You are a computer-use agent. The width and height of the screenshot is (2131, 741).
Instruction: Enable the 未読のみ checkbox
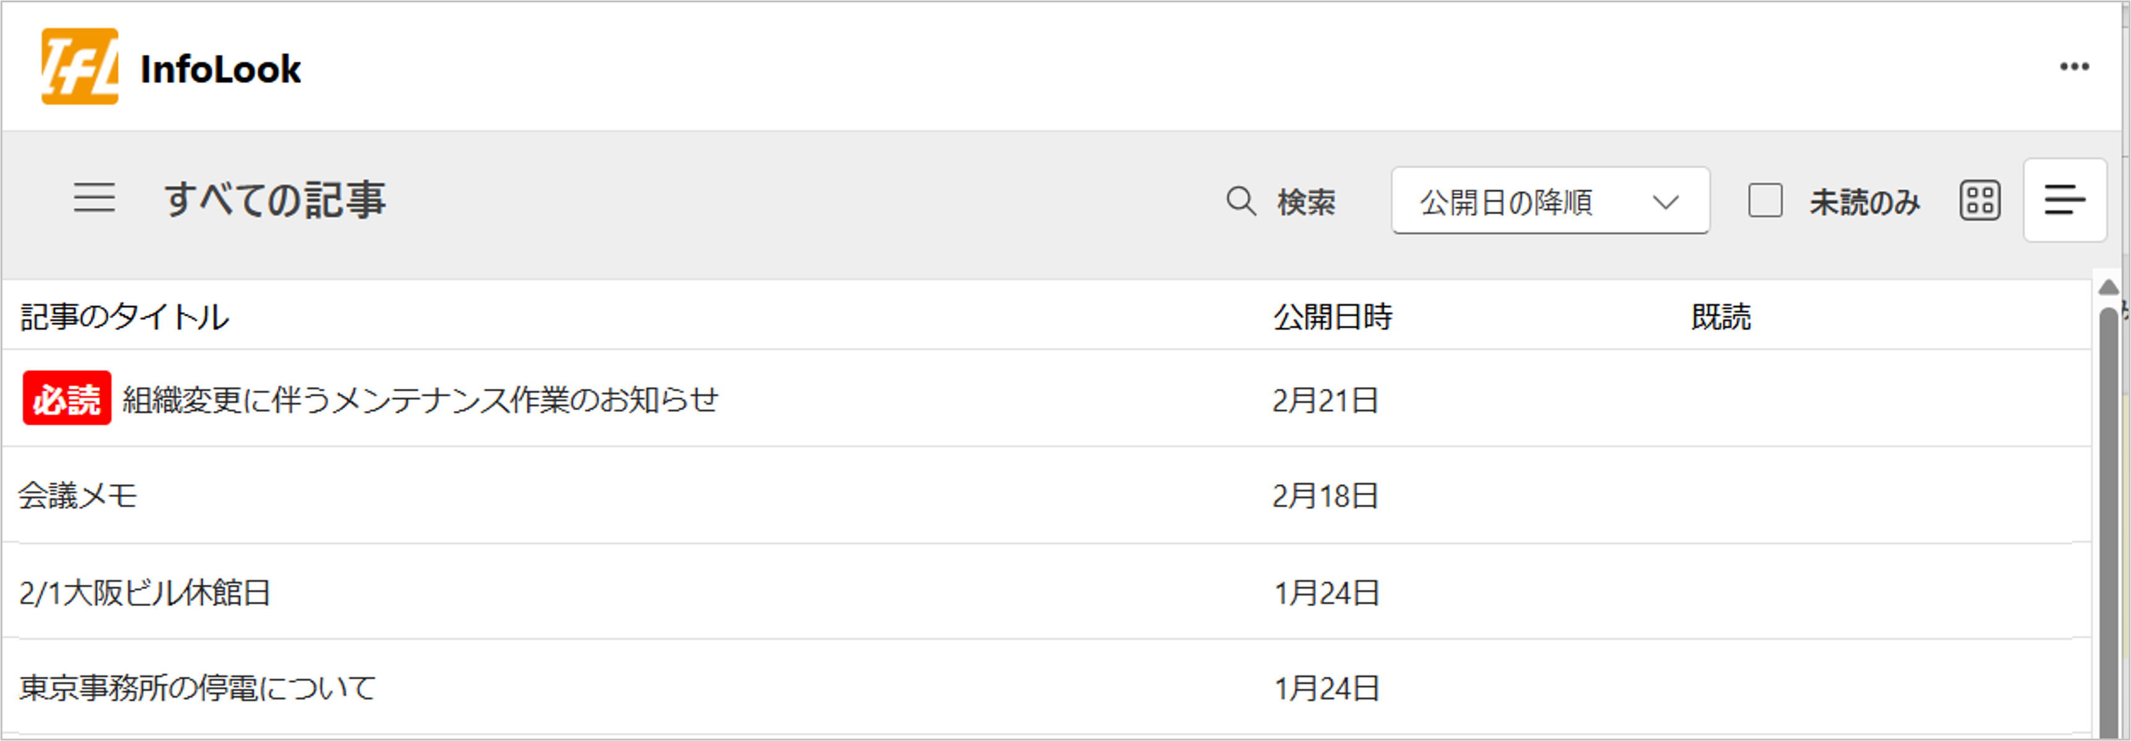point(1766,201)
